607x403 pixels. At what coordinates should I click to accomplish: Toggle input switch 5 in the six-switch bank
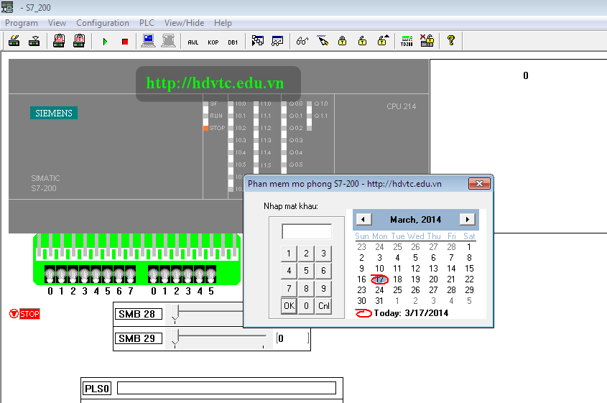point(211,274)
